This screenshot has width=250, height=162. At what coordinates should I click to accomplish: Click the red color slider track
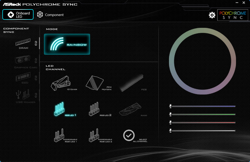(x=202, y=122)
